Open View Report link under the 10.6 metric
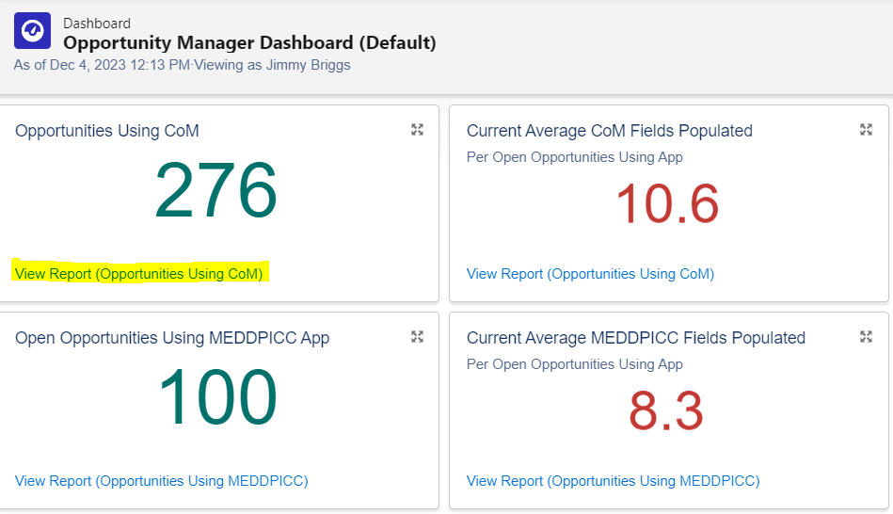 (590, 274)
